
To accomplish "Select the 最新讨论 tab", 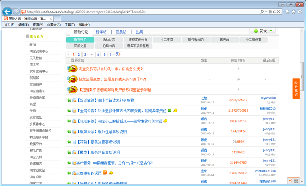I will (81, 32).
